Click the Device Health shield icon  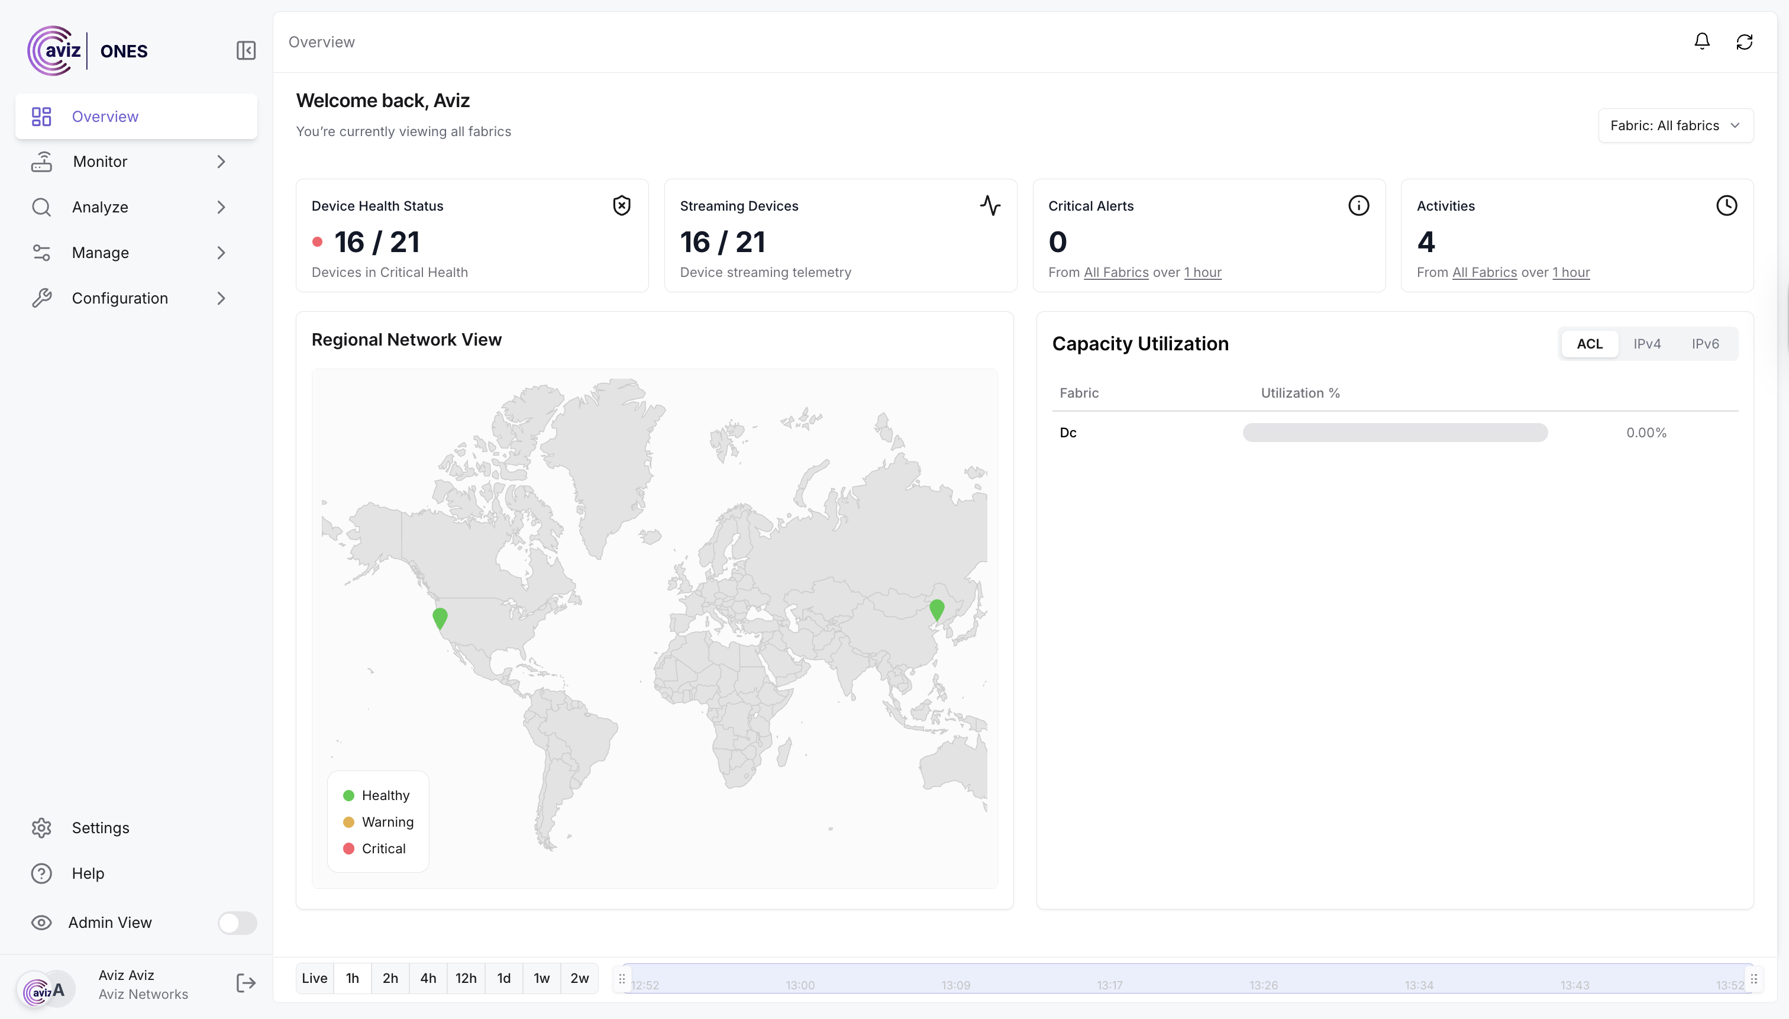621,205
